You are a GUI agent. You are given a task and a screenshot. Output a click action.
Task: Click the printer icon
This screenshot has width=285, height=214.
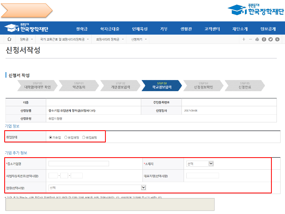tap(257, 39)
